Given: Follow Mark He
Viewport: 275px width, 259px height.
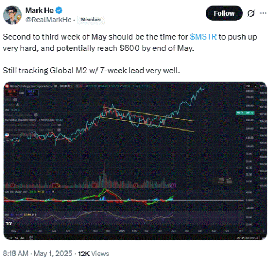Looking at the screenshot, I should [224, 13].
